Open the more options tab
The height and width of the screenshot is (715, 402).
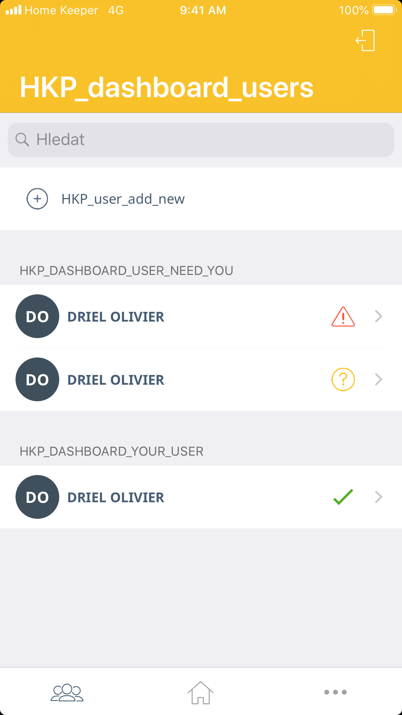[335, 692]
